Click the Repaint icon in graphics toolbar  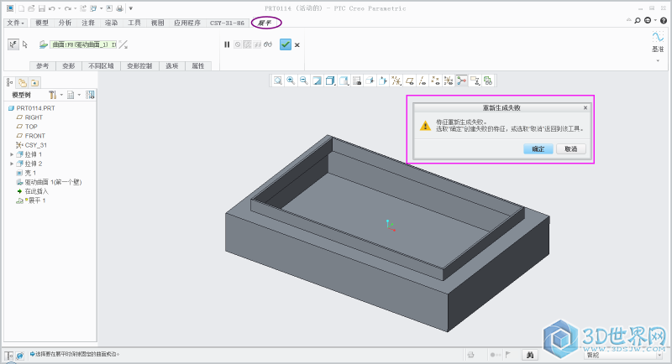318,81
